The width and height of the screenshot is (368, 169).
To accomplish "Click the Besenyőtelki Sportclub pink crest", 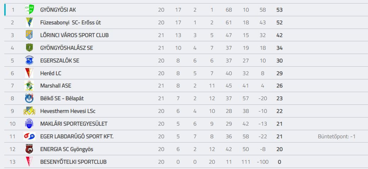I will point(29,162).
